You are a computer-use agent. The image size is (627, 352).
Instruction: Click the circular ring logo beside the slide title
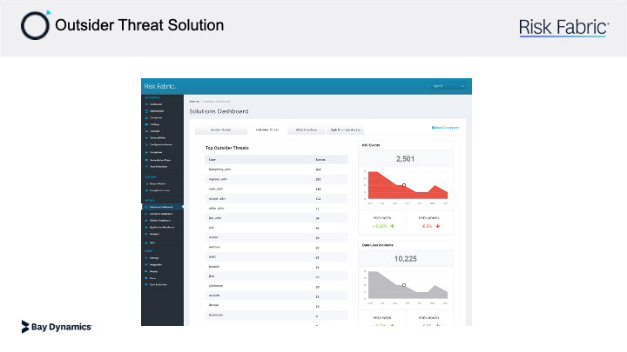click(36, 25)
